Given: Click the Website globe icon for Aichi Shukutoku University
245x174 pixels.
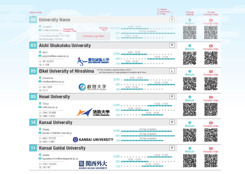Looking at the screenshot, I should [190, 46].
